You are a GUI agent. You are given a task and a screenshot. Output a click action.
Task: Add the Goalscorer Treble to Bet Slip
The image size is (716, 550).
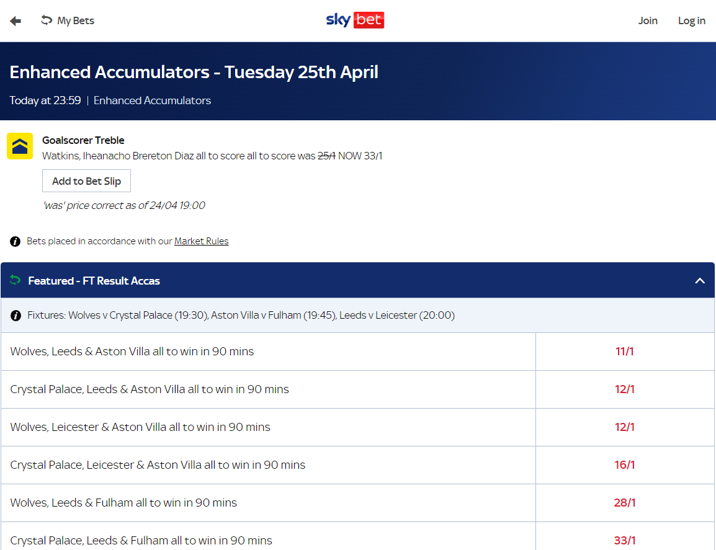pyautogui.click(x=86, y=180)
